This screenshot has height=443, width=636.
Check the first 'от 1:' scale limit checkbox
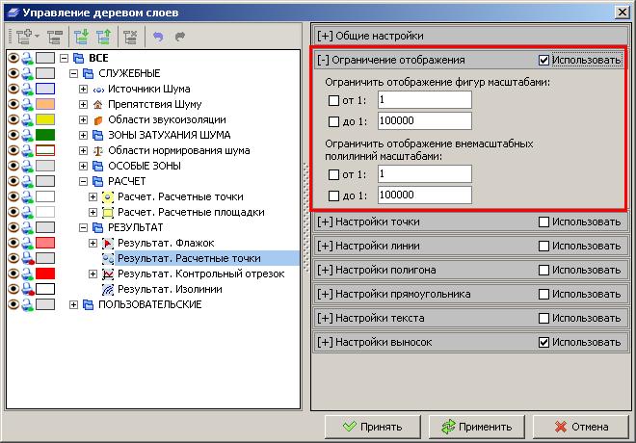(333, 100)
